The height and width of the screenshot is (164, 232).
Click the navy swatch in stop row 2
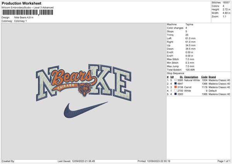(x=176, y=84)
